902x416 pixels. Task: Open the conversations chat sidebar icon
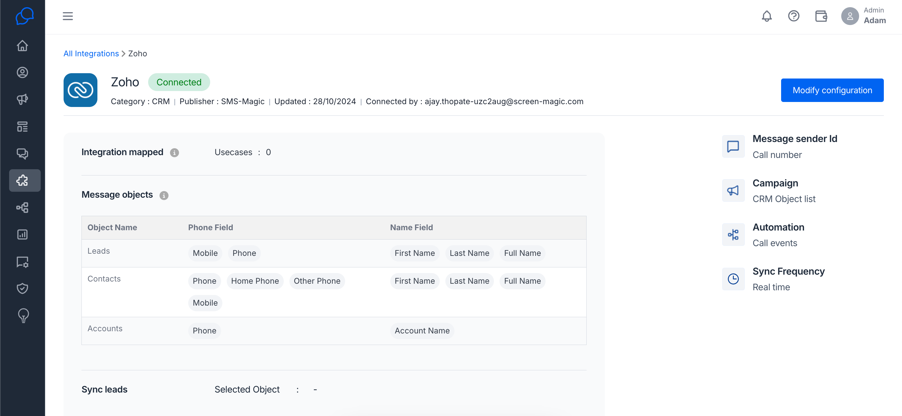coord(23,154)
